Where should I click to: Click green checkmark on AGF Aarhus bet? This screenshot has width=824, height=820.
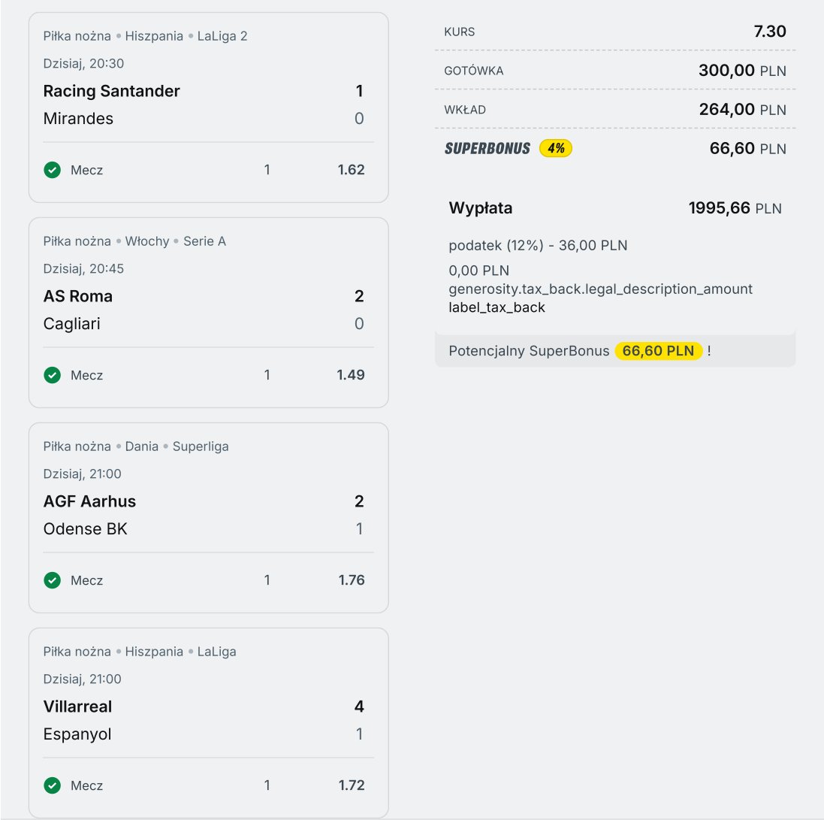pyautogui.click(x=52, y=580)
